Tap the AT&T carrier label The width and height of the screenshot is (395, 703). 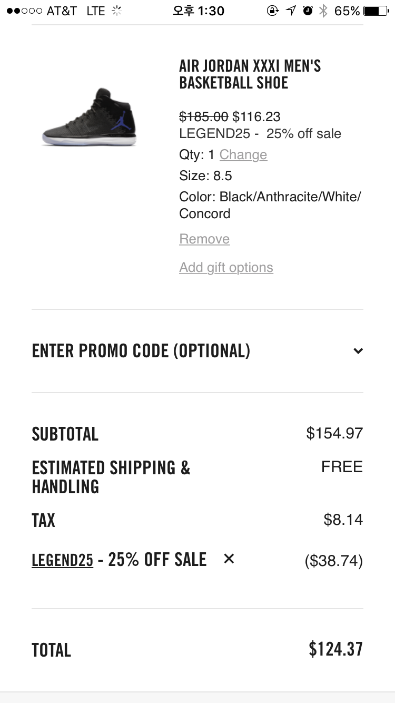61,11
